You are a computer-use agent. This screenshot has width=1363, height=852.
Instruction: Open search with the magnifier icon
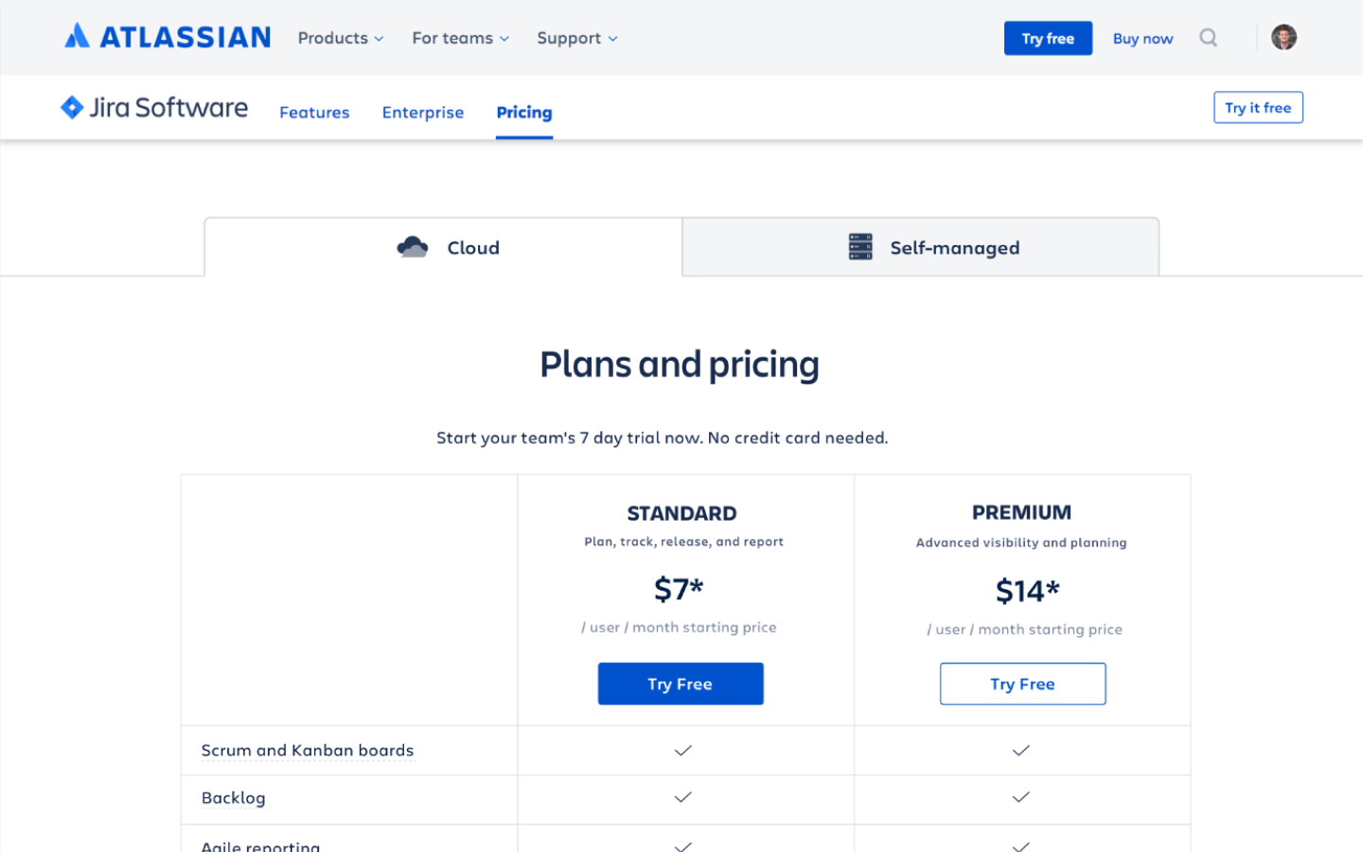[1208, 38]
